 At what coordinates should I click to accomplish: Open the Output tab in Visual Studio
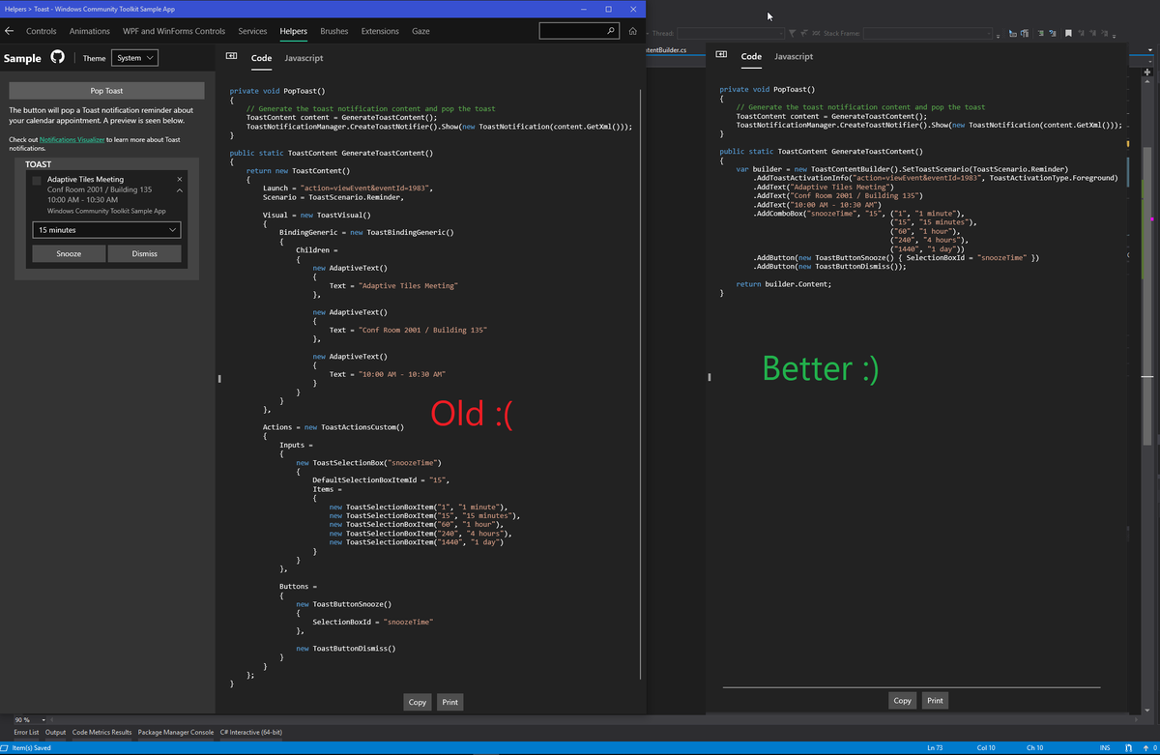point(56,733)
